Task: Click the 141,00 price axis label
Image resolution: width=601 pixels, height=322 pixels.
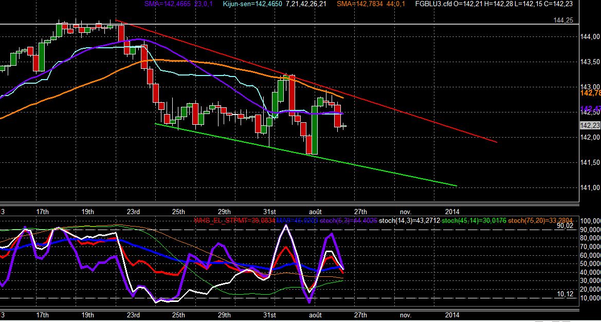Action: [590, 187]
